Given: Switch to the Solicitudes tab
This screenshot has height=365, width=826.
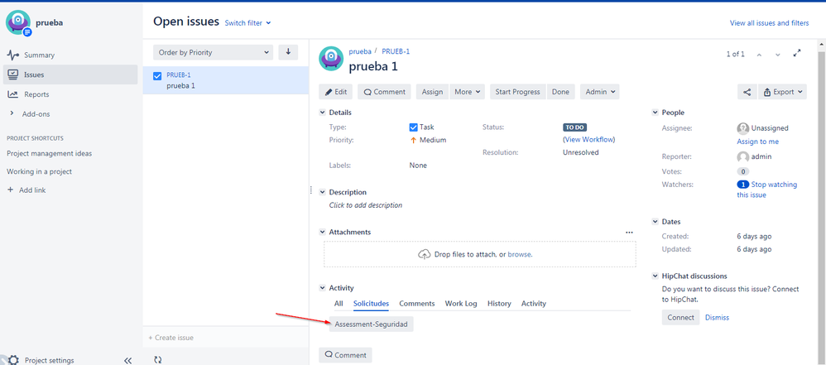Looking at the screenshot, I should [372, 304].
